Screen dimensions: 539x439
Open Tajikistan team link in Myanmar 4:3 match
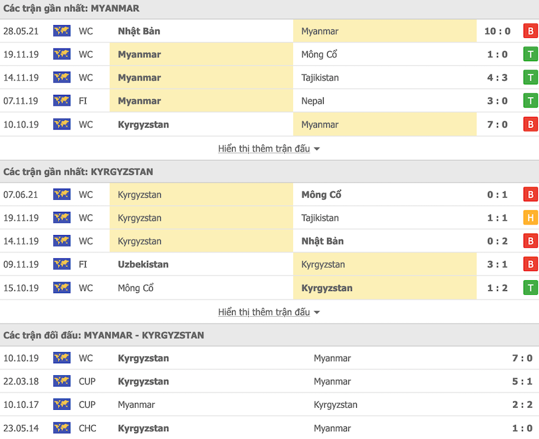(x=320, y=78)
